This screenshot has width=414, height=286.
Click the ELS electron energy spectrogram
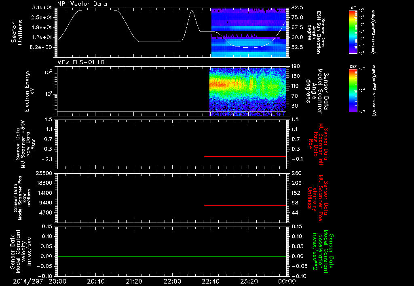(x=248, y=91)
